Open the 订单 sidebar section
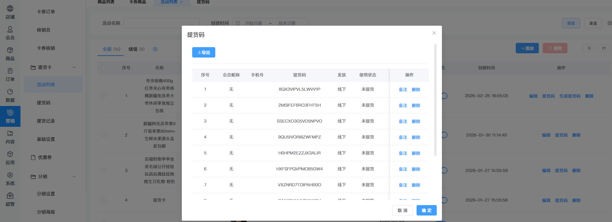 (10, 75)
